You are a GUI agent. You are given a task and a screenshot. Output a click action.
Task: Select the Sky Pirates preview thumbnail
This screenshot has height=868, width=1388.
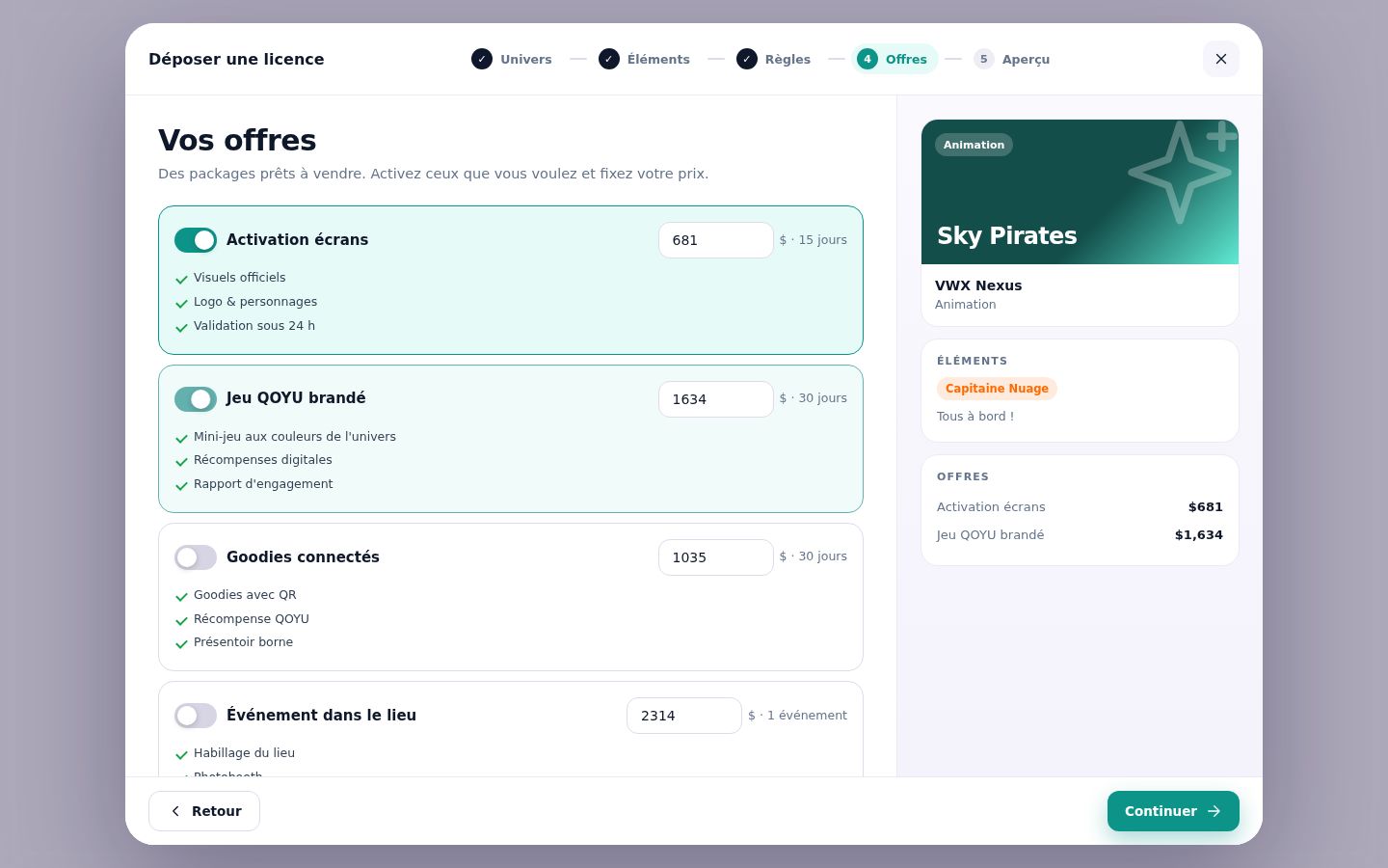[x=1080, y=192]
